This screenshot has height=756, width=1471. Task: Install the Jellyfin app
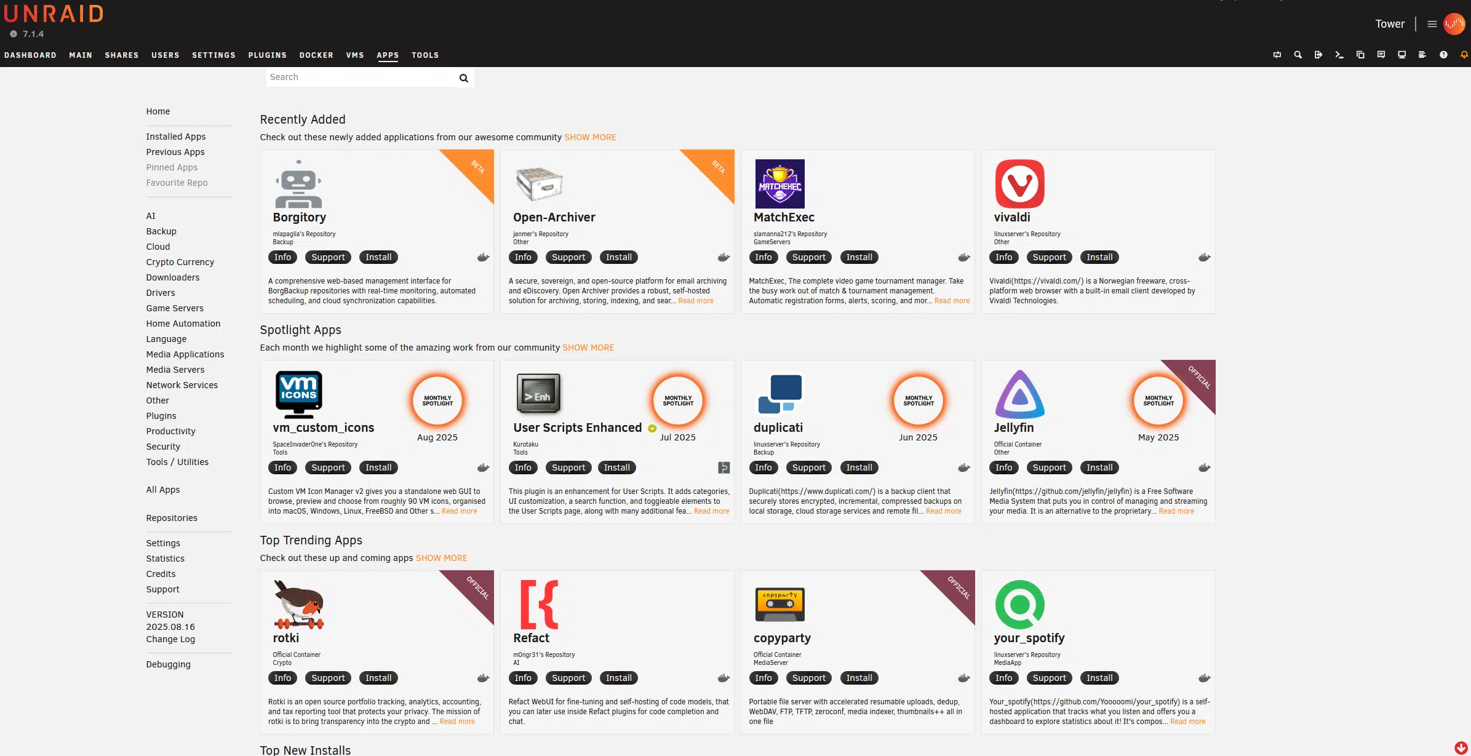pyautogui.click(x=1099, y=468)
